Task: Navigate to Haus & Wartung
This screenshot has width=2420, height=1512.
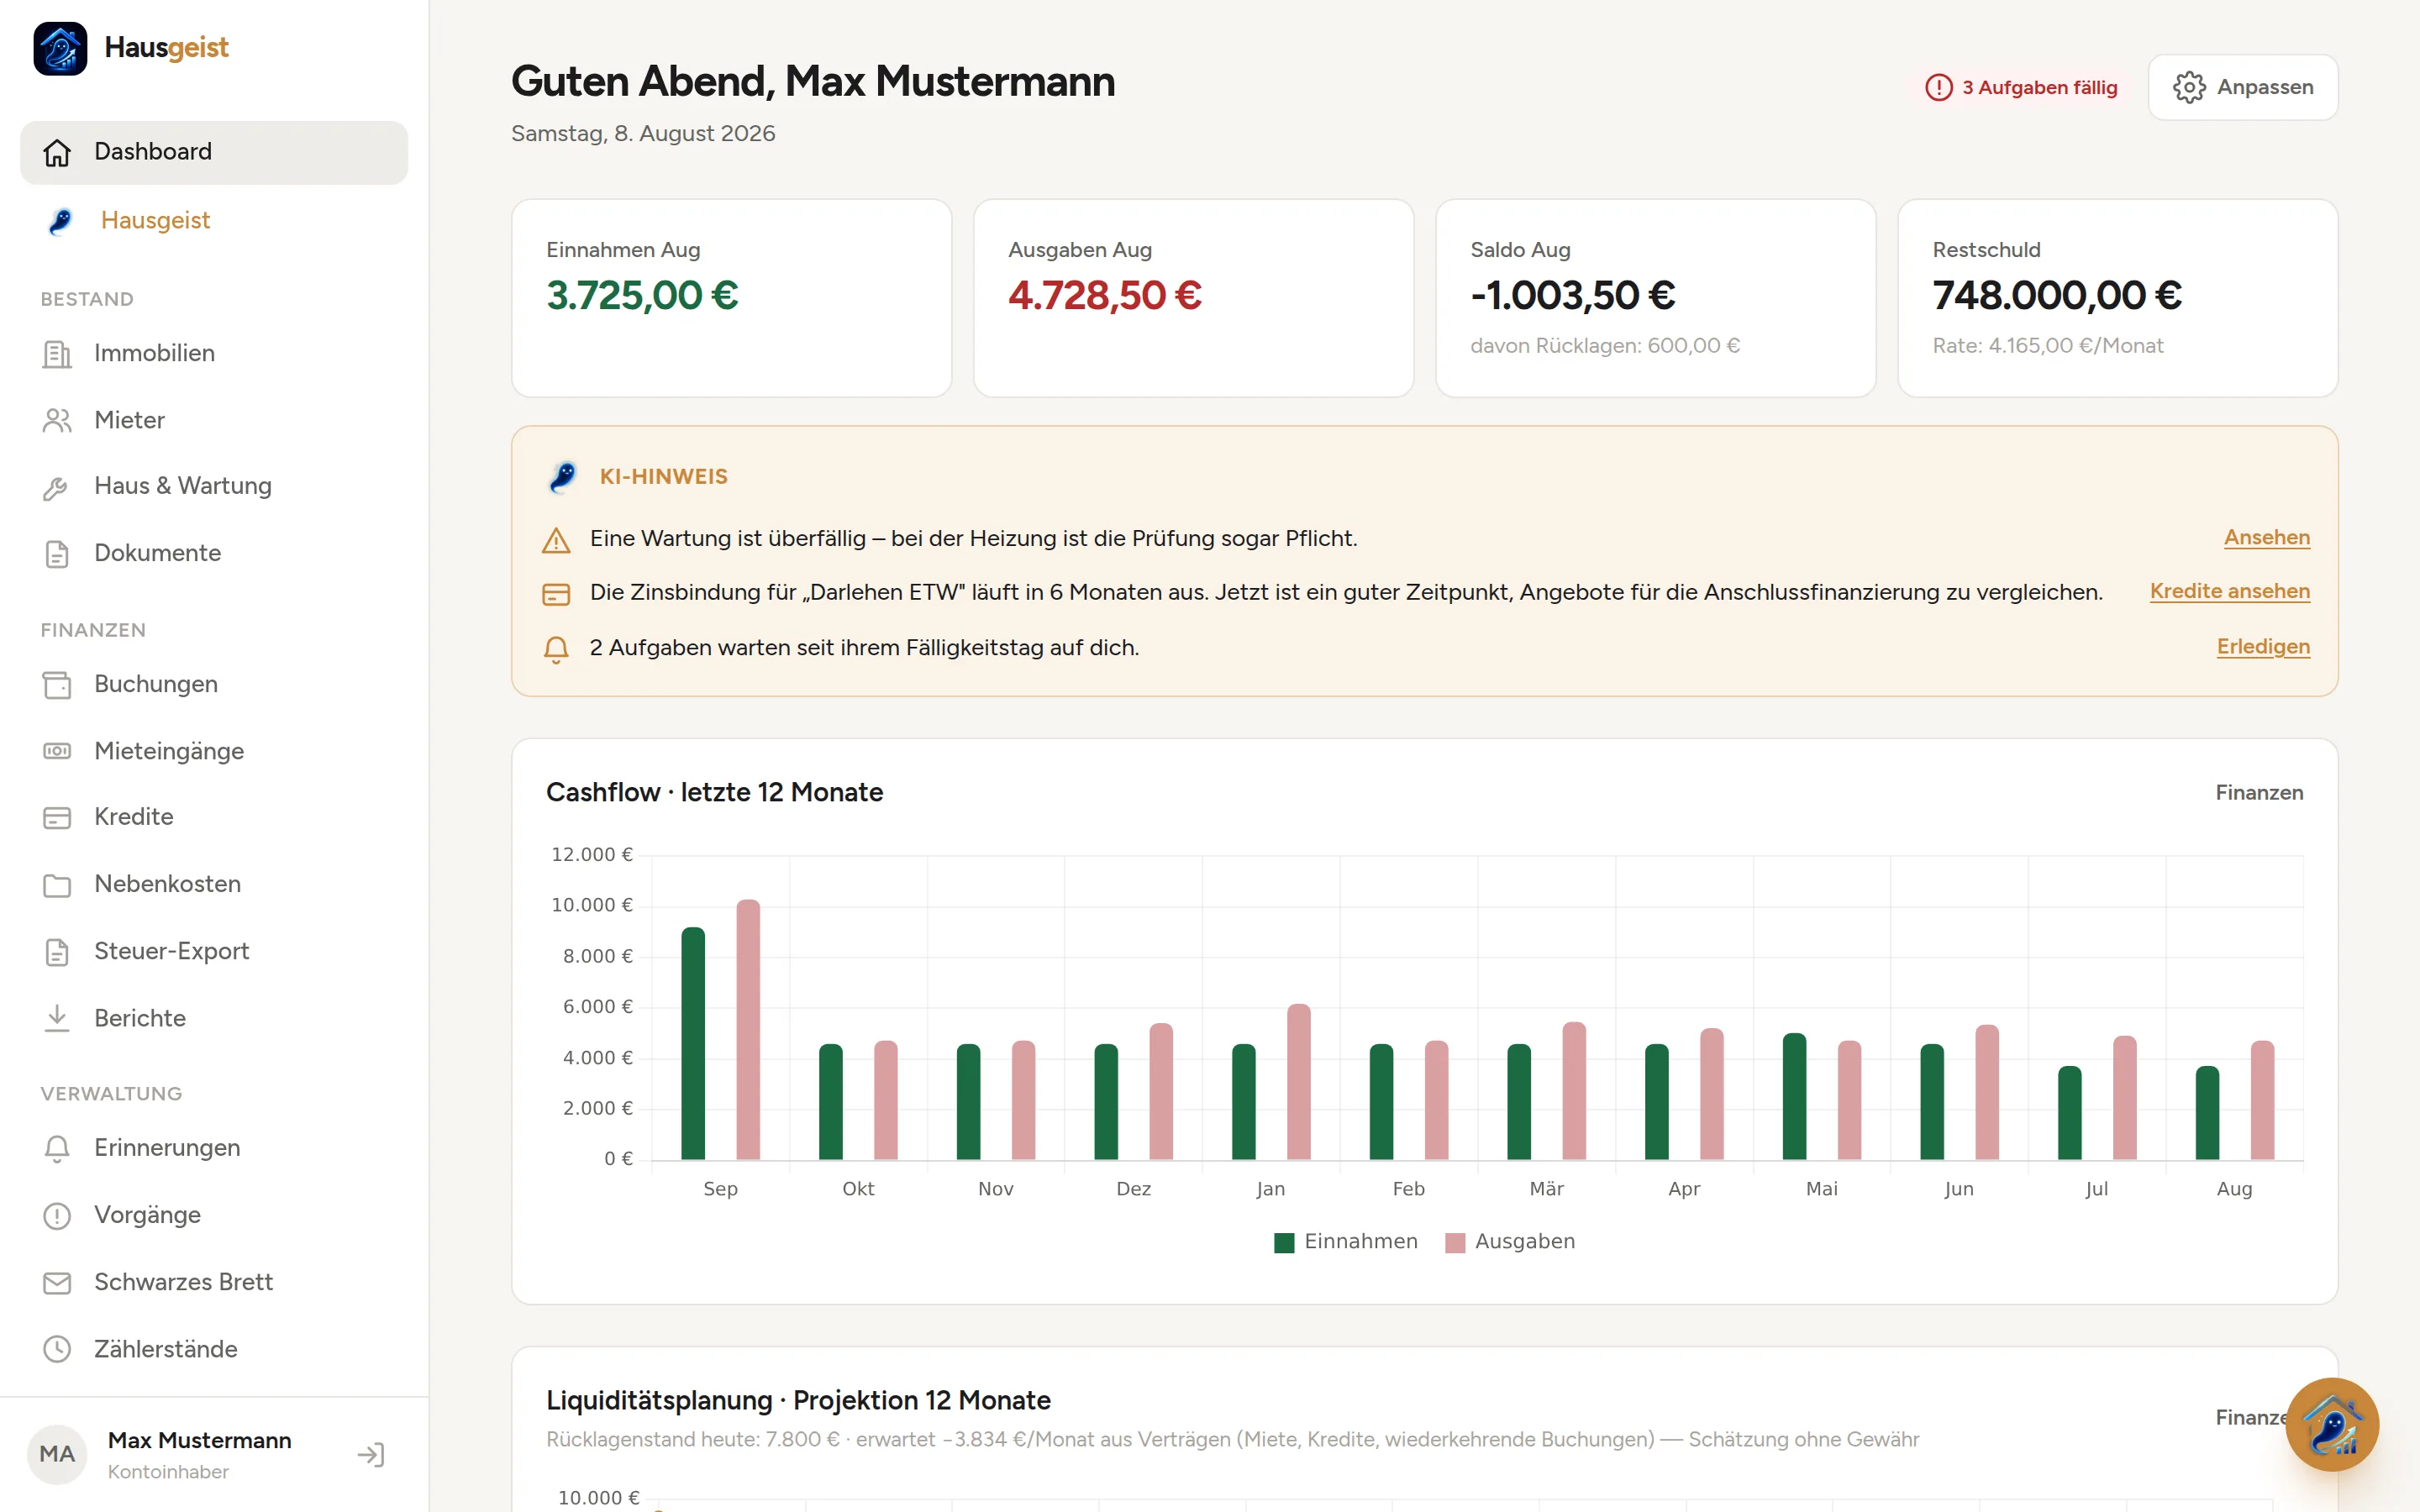Action: (214, 487)
